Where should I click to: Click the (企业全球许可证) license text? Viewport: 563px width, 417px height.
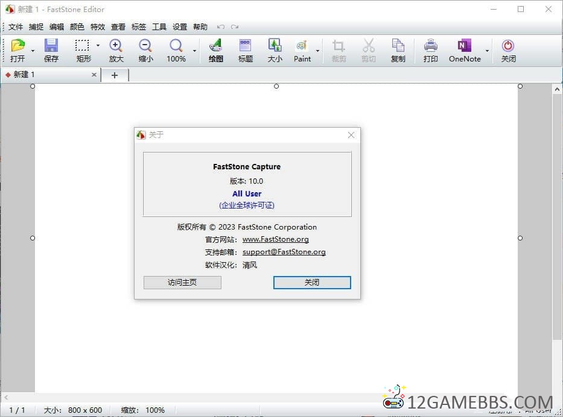[x=247, y=205]
